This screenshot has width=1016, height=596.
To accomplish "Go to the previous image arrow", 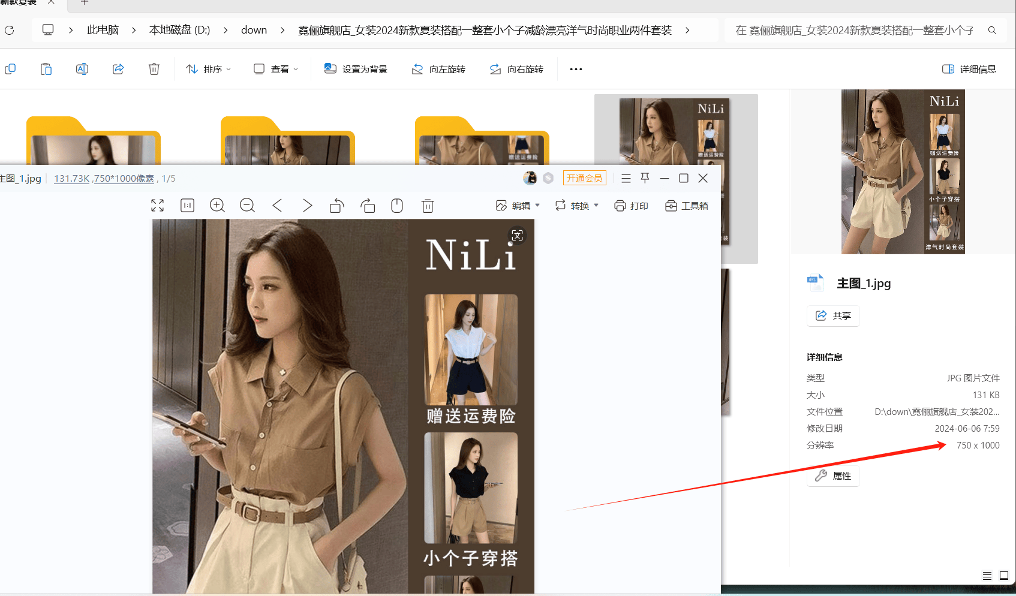I will pos(277,206).
